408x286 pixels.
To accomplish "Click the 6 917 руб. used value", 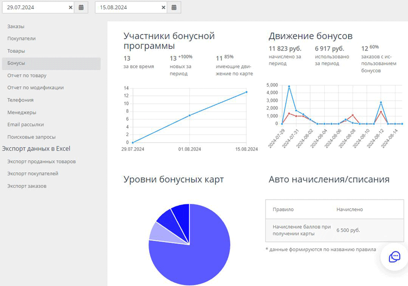I will pos(330,48).
